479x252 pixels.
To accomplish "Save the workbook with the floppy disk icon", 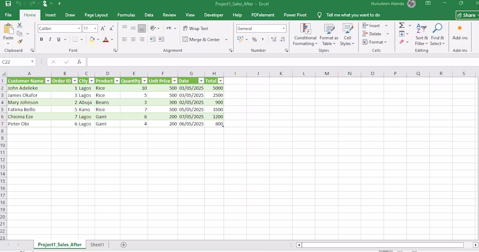I will click(8, 3).
